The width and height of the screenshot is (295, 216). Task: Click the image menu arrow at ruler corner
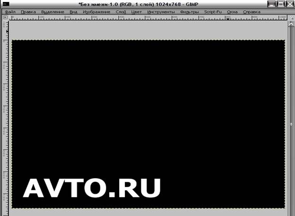click(x=5, y=18)
